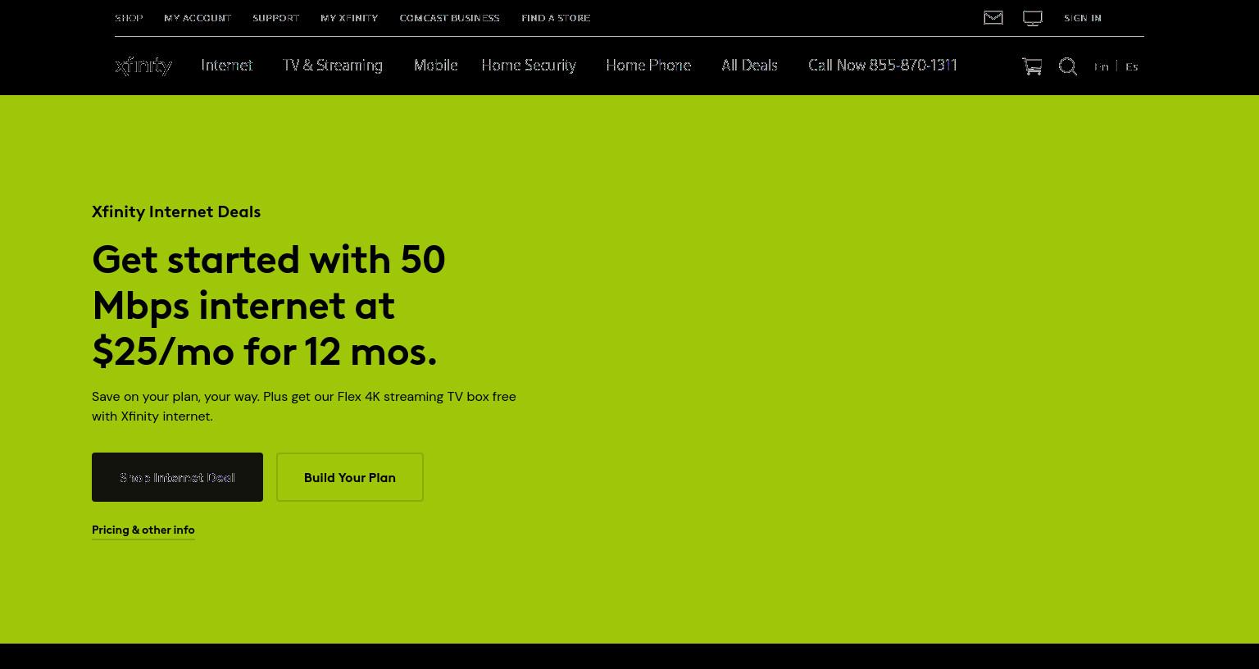Open the email envelope icon
1259x669 pixels.
993,17
